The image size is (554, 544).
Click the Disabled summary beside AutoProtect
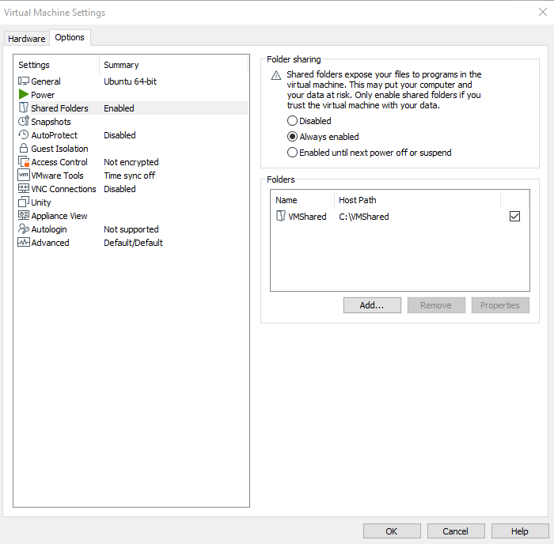click(x=120, y=135)
